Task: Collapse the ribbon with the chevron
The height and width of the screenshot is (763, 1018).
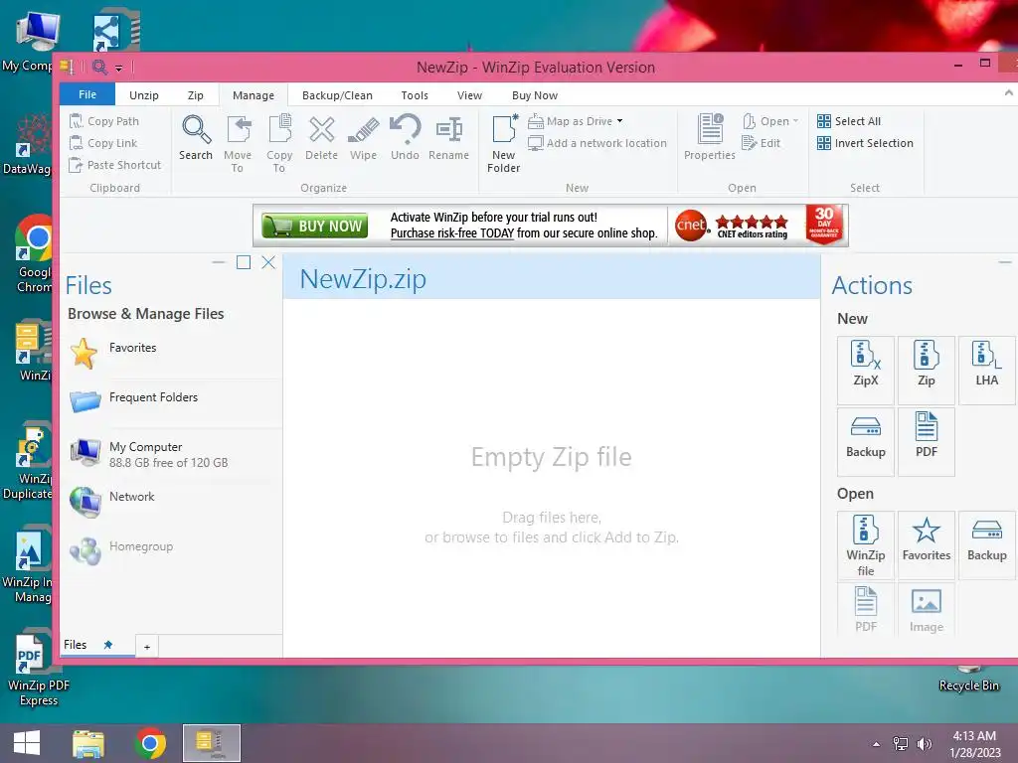Action: (x=1008, y=93)
